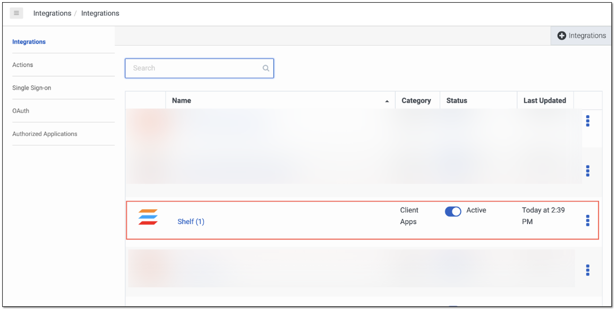Click the Last Updated column header
Screen dimensions: 616x310
pyautogui.click(x=544, y=100)
